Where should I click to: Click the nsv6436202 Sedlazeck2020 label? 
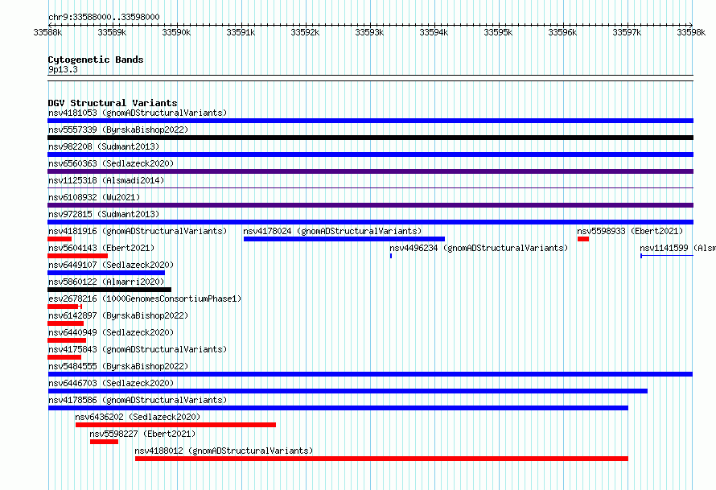pyautogui.click(x=138, y=417)
